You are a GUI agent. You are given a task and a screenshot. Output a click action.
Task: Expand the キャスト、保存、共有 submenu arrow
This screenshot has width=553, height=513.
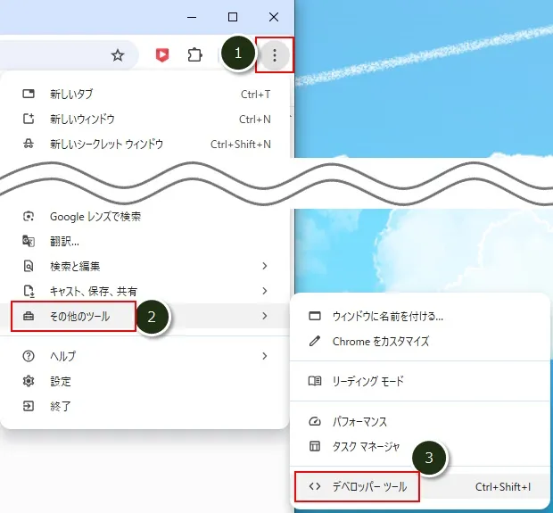(x=264, y=291)
